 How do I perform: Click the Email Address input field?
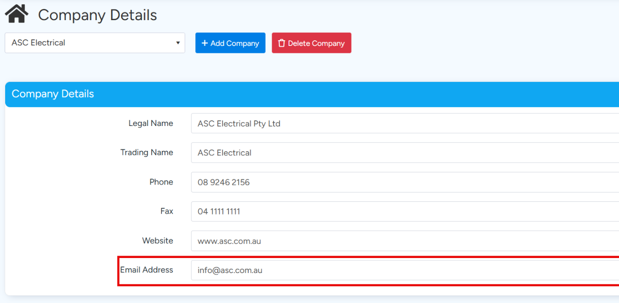(x=404, y=270)
